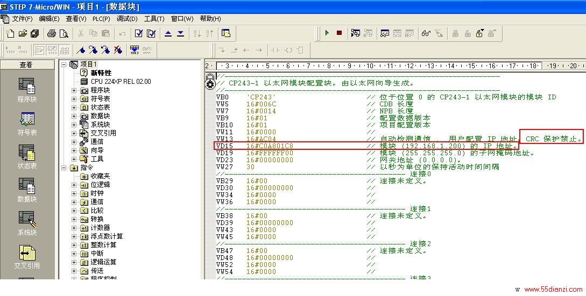Collapse the 项目1 root node
This screenshot has height=296, width=586.
click(64, 64)
